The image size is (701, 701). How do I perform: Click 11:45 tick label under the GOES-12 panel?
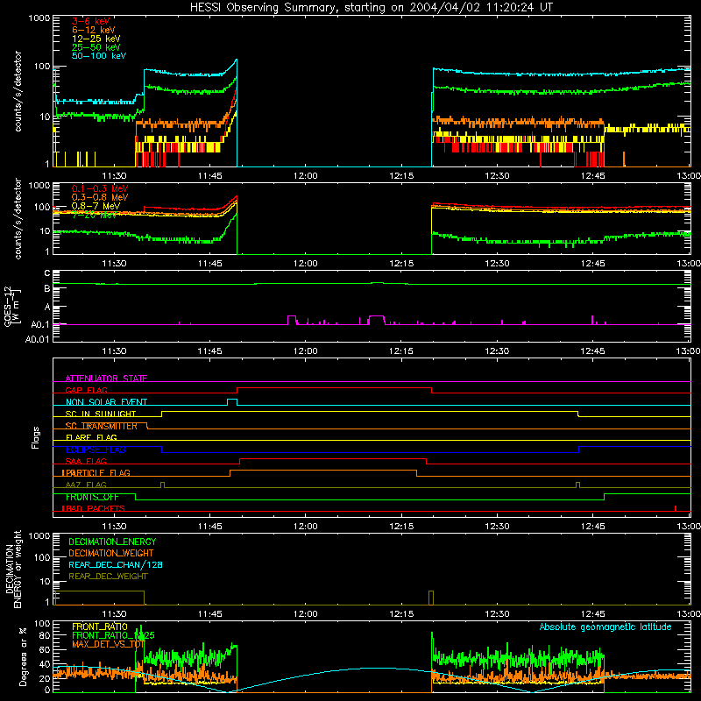[209, 351]
